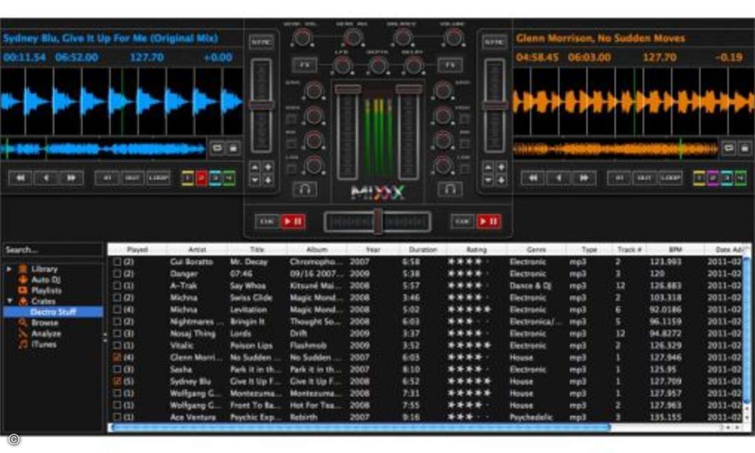This screenshot has height=453, width=755.
Task: Click eject icon beside orange overview waveform
Action: 745,148
